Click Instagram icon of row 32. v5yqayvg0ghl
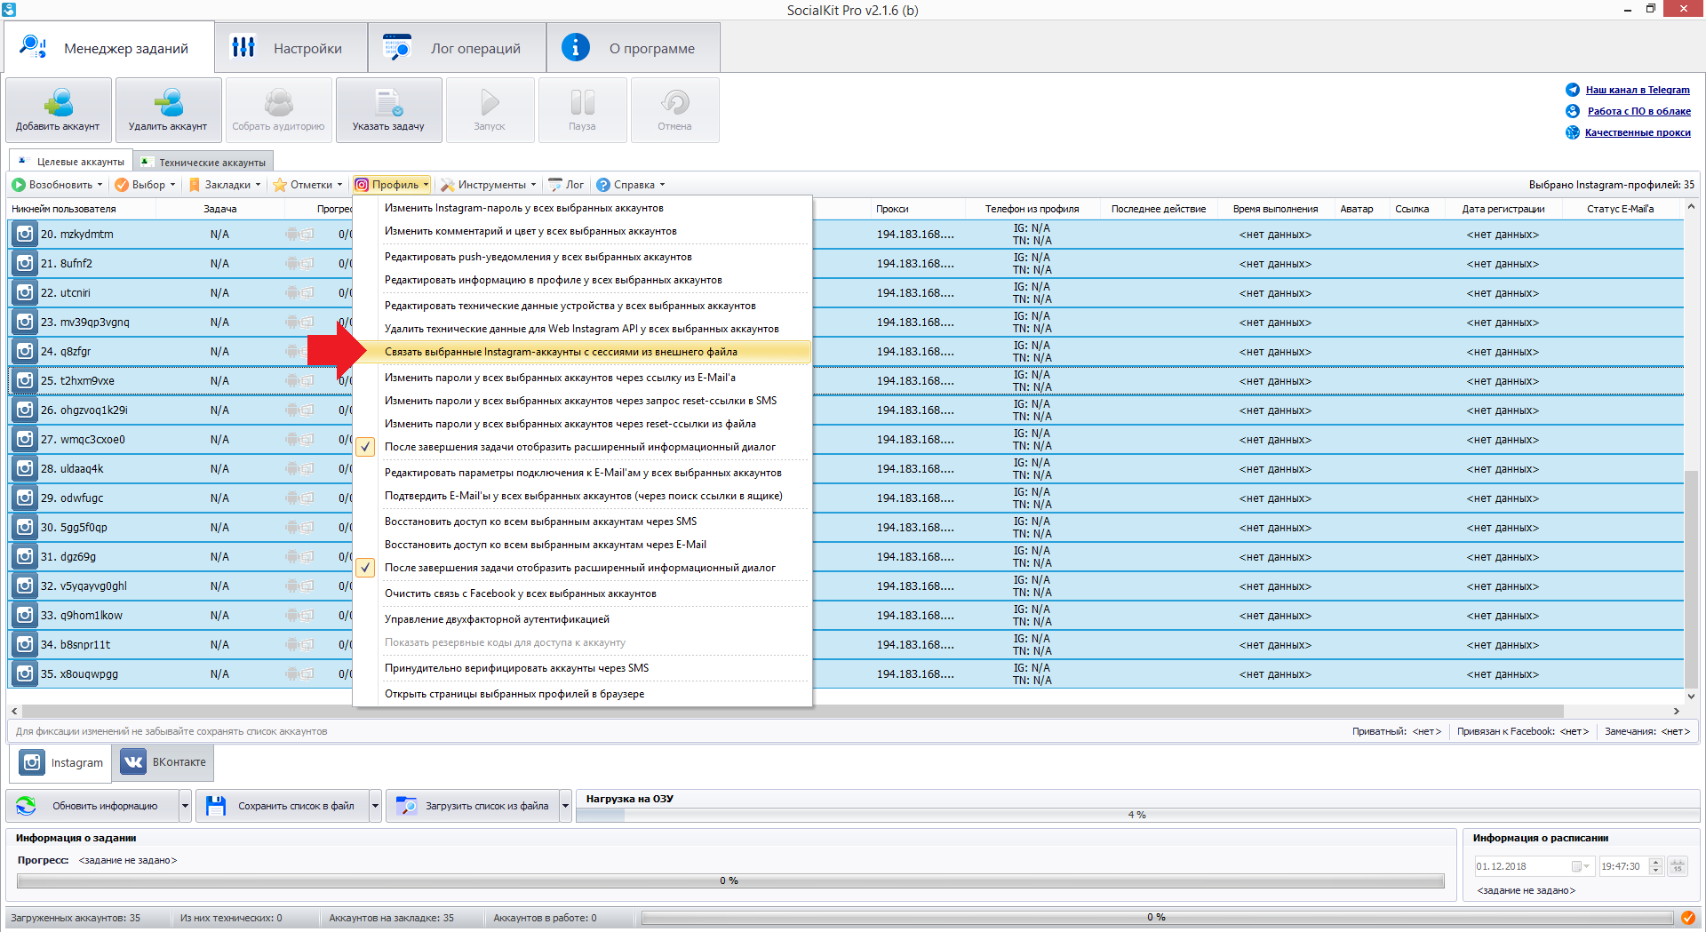 coord(25,586)
